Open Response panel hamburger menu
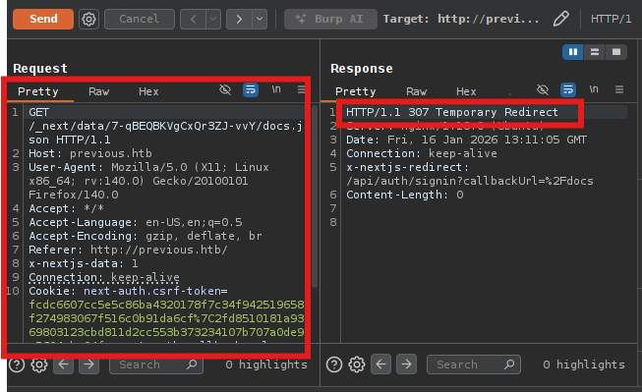The height and width of the screenshot is (392, 642). [x=619, y=89]
